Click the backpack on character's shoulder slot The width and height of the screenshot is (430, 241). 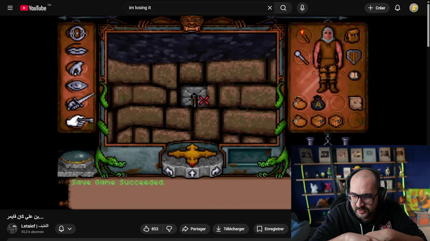coord(352,36)
